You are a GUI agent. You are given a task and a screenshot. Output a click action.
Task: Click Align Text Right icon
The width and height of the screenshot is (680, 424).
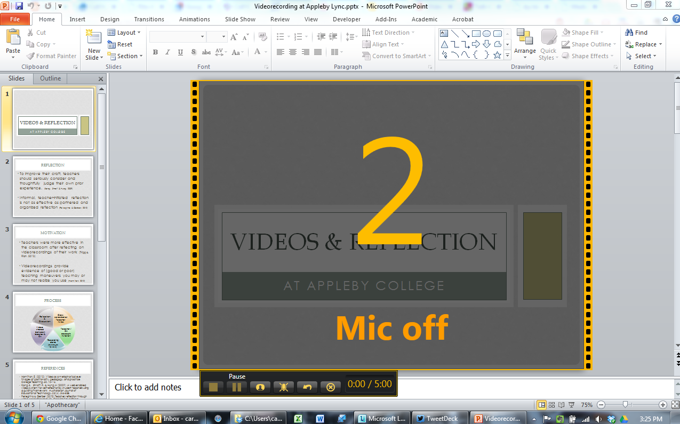click(x=306, y=52)
